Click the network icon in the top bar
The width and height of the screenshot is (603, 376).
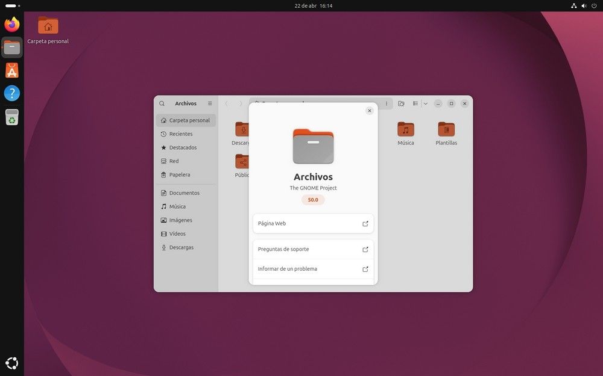pos(574,6)
